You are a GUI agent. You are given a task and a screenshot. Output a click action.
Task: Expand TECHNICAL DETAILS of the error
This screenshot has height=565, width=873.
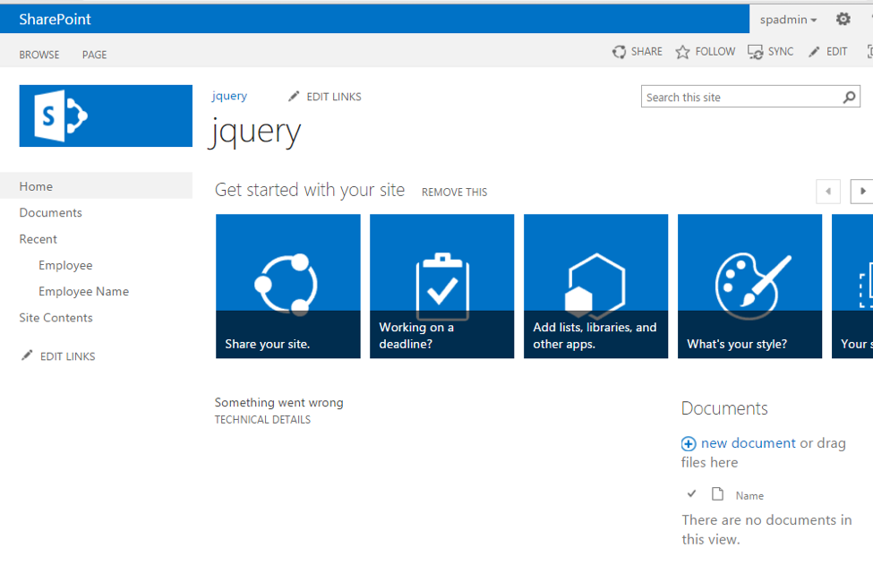262,419
